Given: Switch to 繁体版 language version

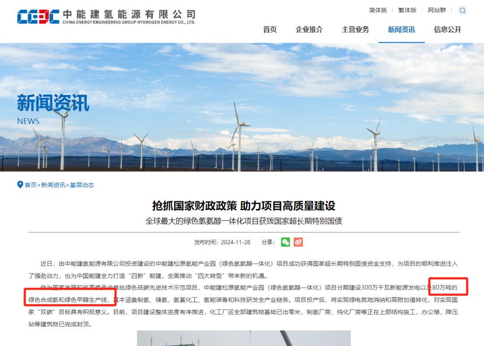Looking at the screenshot, I should point(407,10).
